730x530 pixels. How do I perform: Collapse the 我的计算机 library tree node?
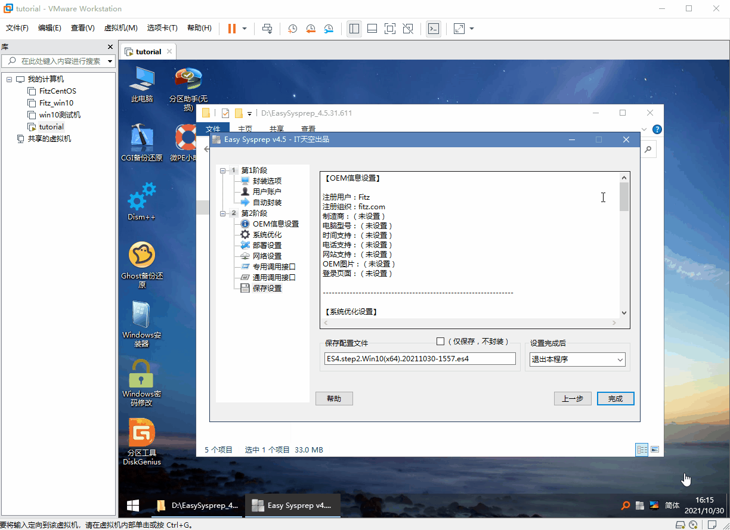point(10,79)
